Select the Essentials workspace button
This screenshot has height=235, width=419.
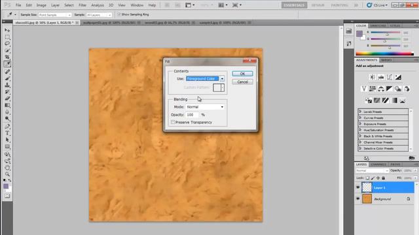point(294,5)
